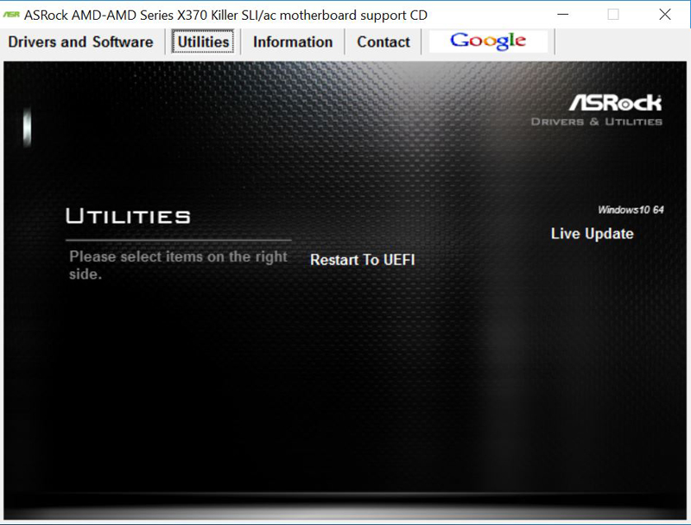Click the Google logo button

[x=488, y=41]
